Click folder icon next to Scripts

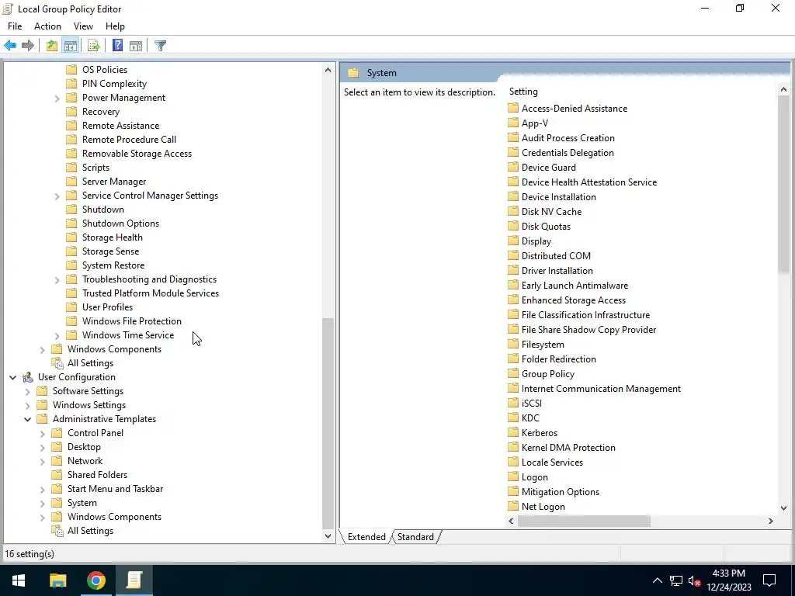[x=72, y=168]
